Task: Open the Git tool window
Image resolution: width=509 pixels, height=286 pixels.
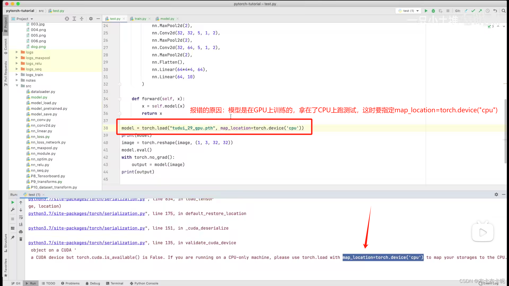Action: [x=16, y=283]
